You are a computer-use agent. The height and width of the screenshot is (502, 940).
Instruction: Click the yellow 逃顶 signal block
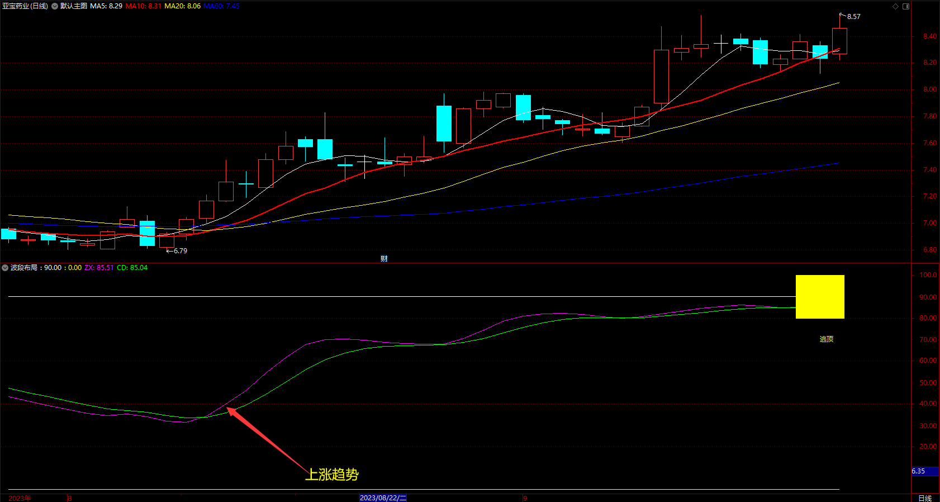(x=820, y=297)
